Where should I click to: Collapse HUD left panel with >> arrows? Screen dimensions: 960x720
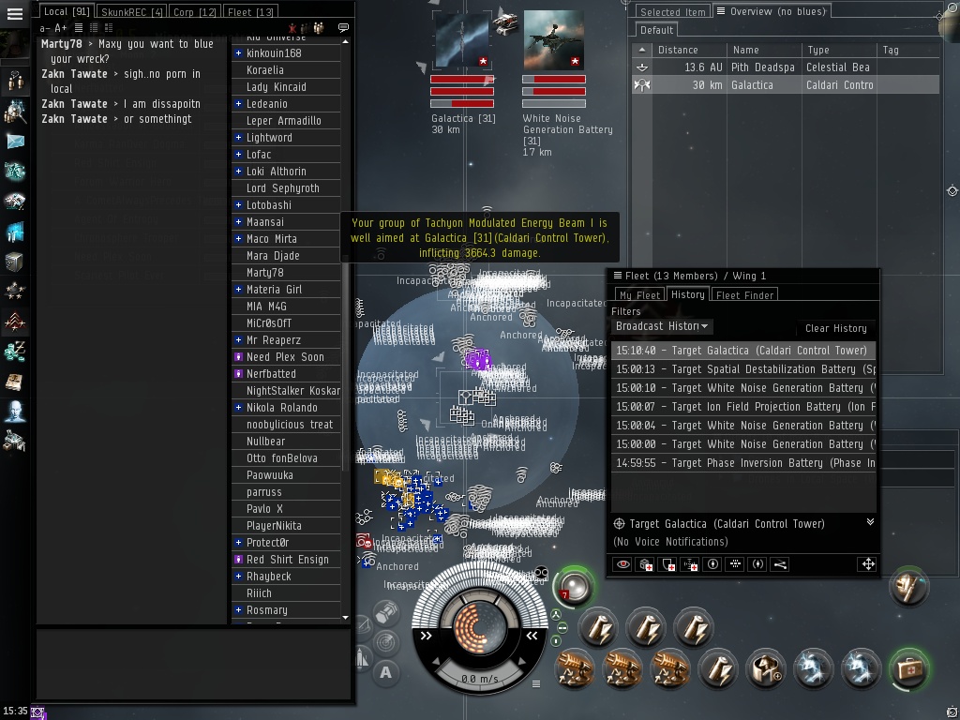click(x=426, y=636)
